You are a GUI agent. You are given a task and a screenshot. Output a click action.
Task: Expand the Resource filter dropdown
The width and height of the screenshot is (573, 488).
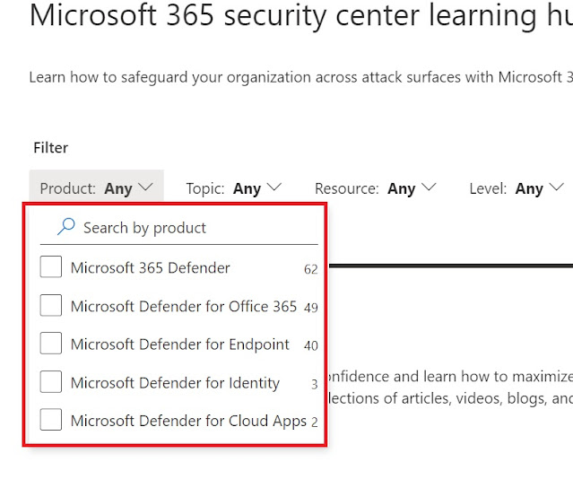(375, 188)
